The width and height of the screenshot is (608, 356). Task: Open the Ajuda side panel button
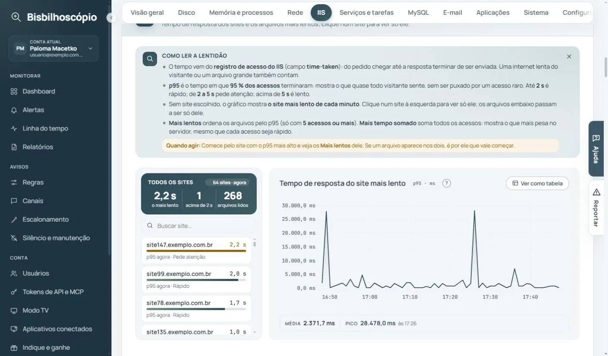tap(596, 149)
